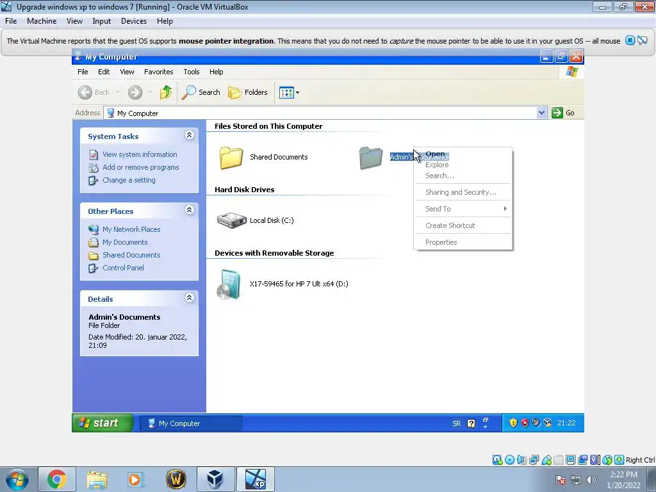Click the Up folder toolbar icon

[x=166, y=92]
